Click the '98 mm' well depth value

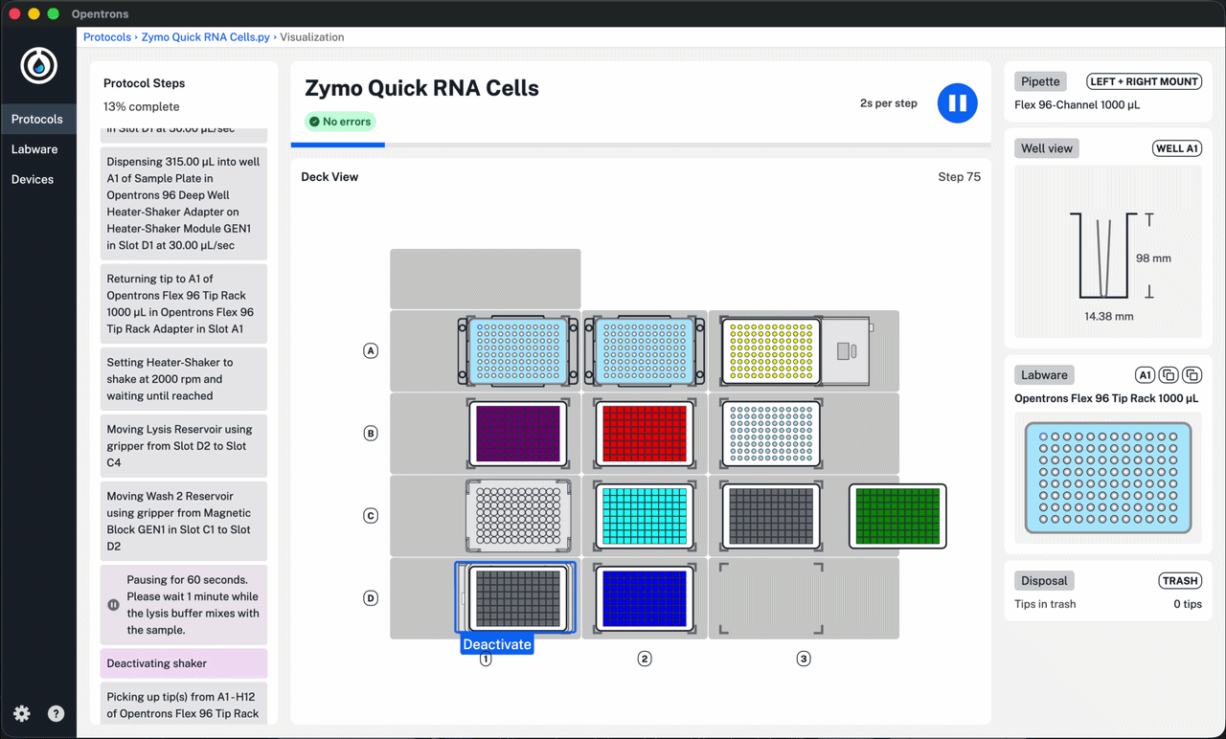coord(1154,258)
